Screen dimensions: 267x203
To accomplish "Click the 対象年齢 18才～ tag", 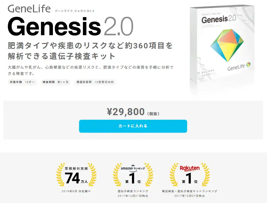I will (x=22, y=82).
